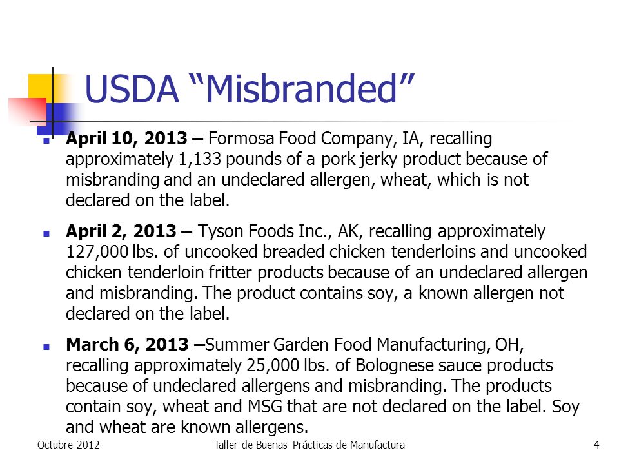Select the bold date April 10, 2013
Image resolution: width=619 pixels, height=464 pixels.
click(x=126, y=139)
